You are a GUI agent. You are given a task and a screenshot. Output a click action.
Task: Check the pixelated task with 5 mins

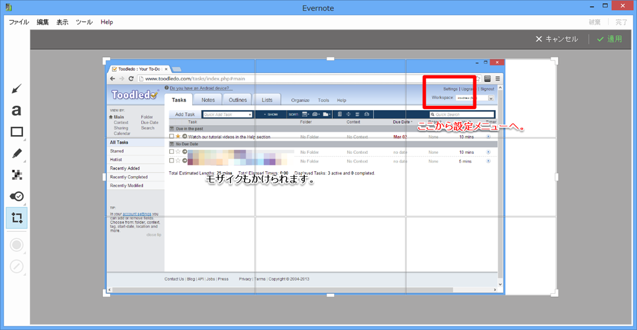tap(172, 161)
